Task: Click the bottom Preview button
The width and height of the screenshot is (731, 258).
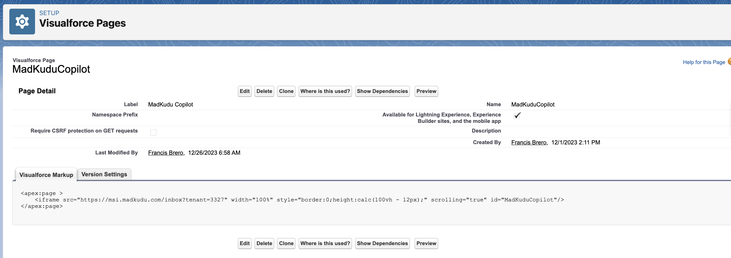Action: point(426,244)
